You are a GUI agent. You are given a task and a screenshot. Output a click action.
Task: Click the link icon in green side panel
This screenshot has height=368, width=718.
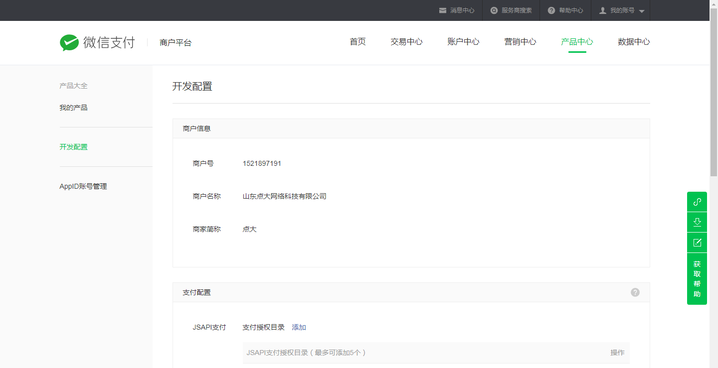coord(697,202)
